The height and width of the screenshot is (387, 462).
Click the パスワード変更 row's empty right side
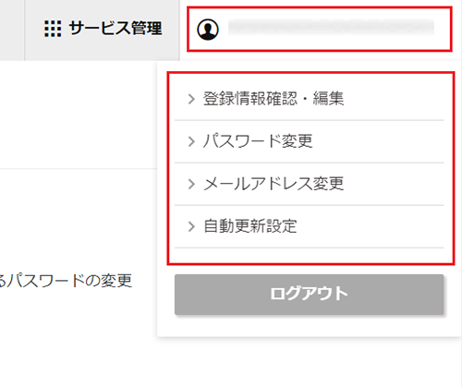click(378, 141)
